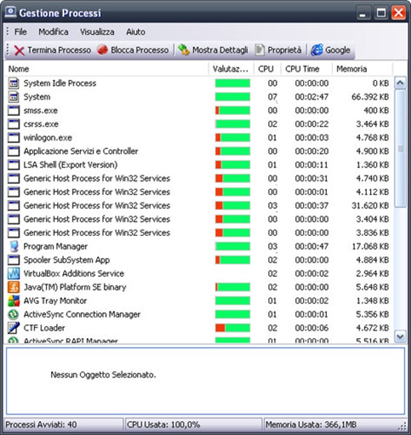
Task: Open the Modifica menu
Action: (53, 32)
